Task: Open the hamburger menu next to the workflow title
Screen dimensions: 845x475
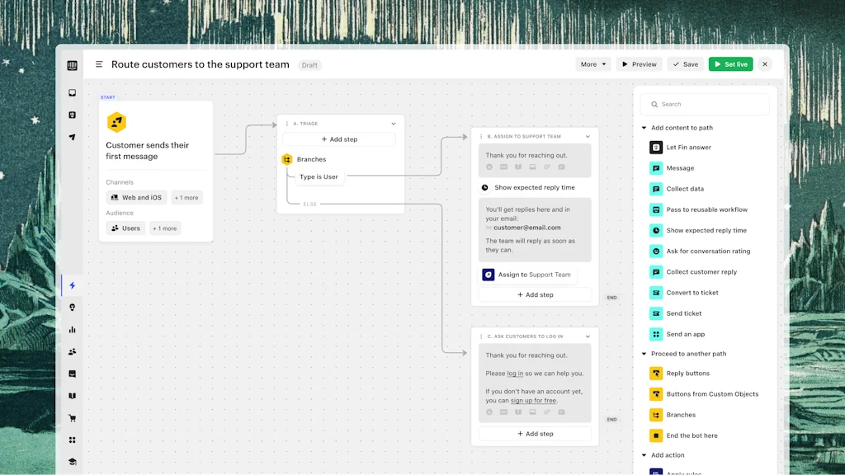Action: (x=99, y=63)
